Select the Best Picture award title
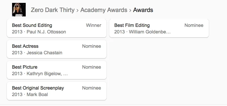This screenshot has height=106, width=227. pos(25,67)
